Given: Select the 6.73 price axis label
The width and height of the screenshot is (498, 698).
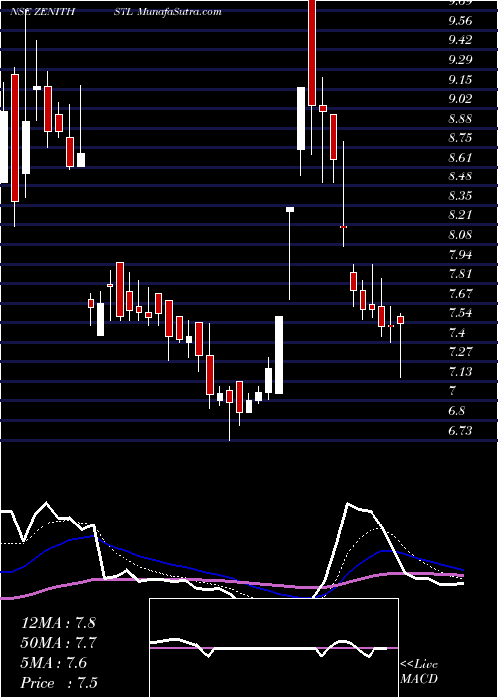Looking at the screenshot, I should coord(460,431).
